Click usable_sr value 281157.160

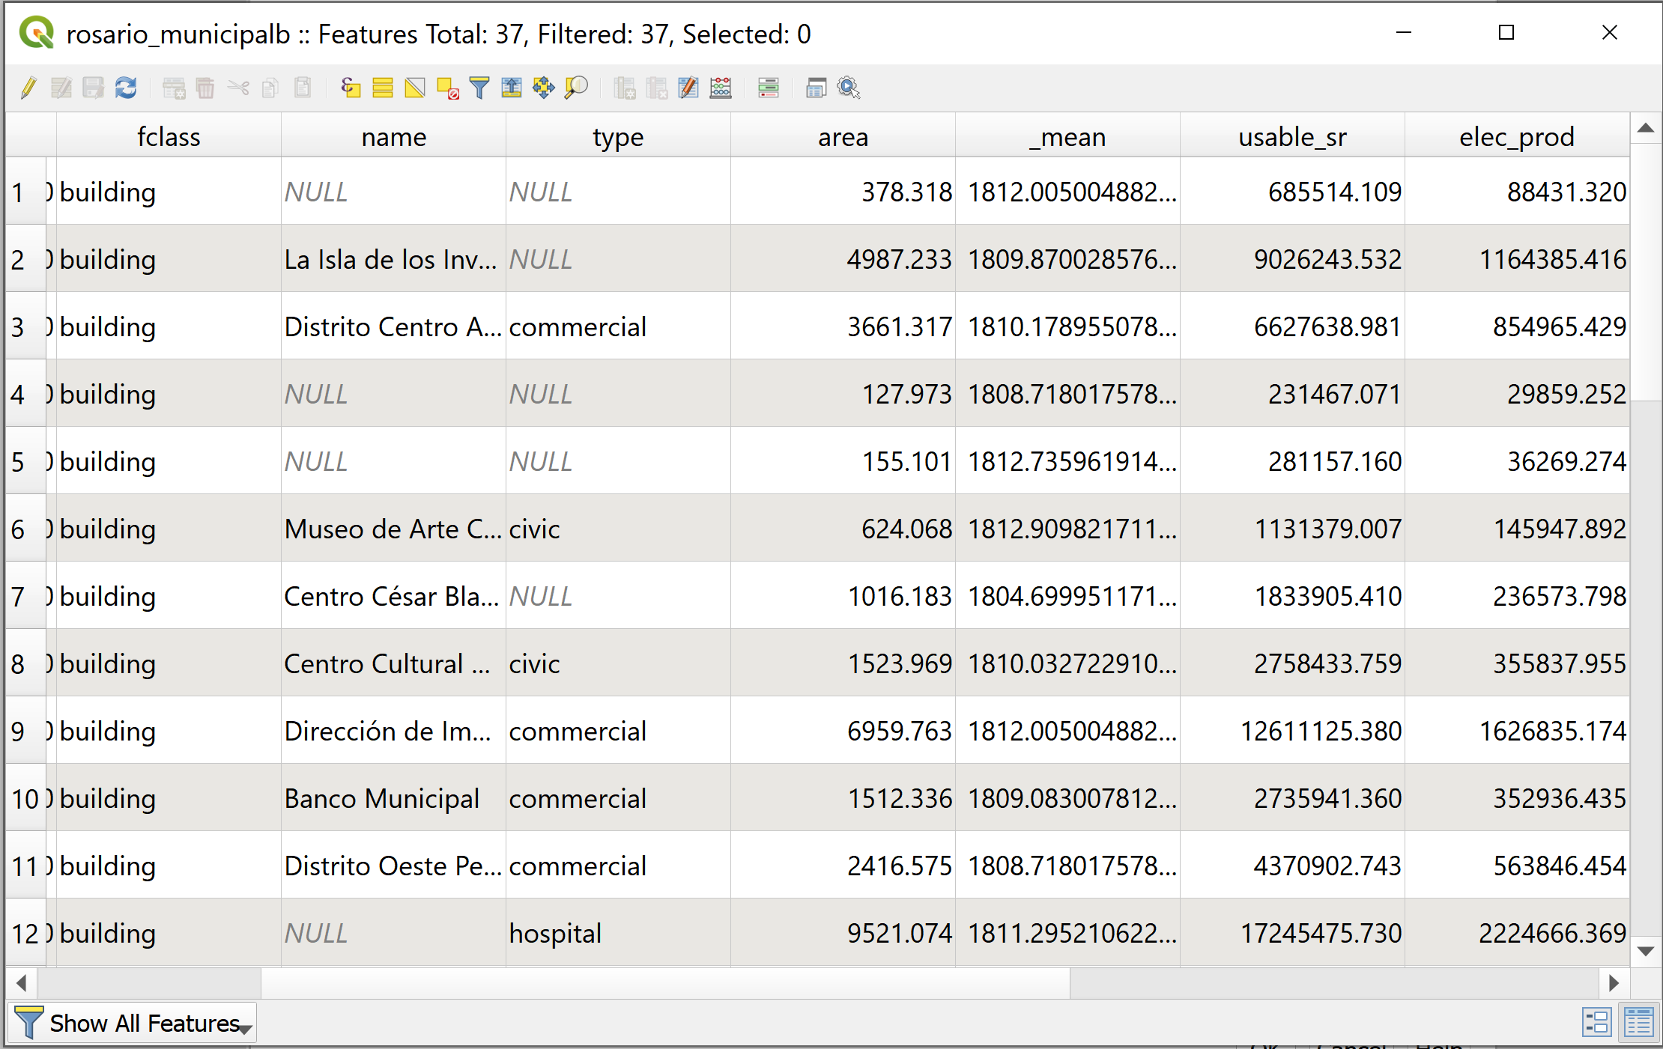click(1292, 461)
